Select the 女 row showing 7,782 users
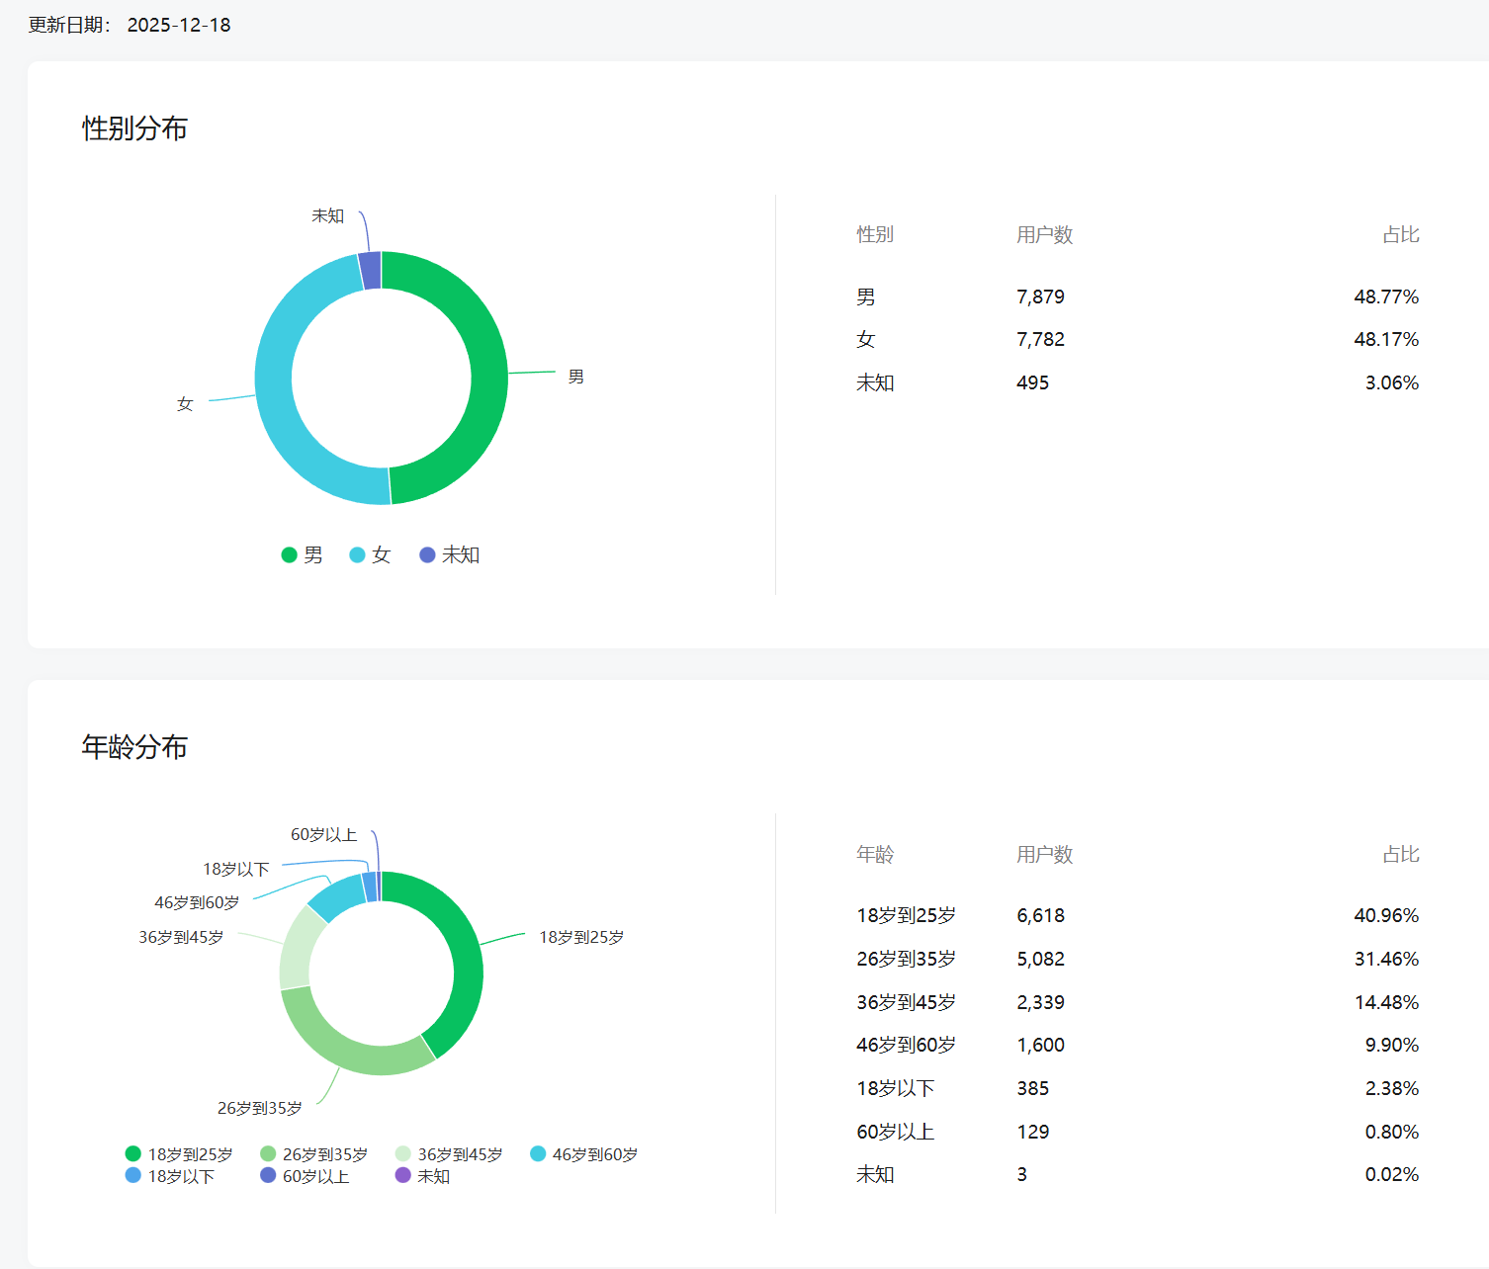The width and height of the screenshot is (1489, 1269). tap(1137, 339)
